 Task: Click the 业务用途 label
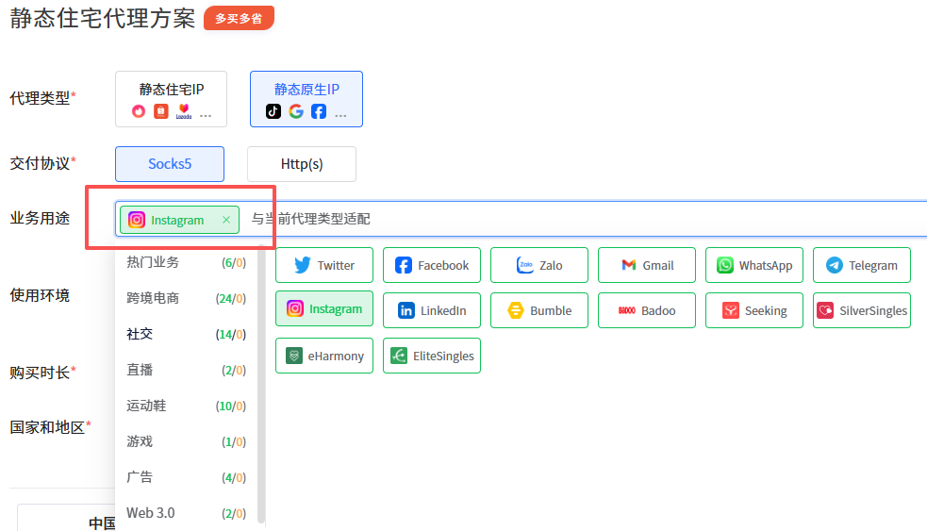coord(40,218)
